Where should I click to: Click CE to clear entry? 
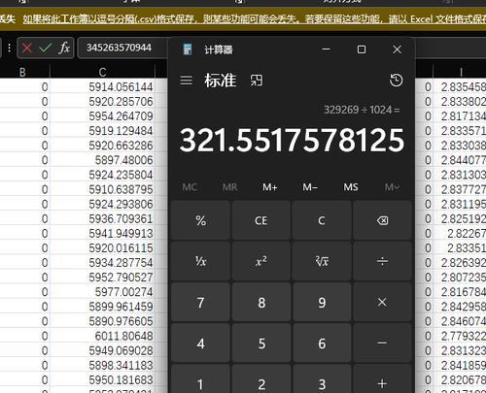coord(261,220)
